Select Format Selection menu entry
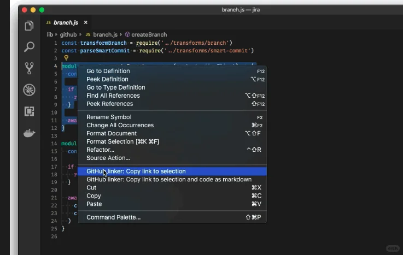 (172, 141)
